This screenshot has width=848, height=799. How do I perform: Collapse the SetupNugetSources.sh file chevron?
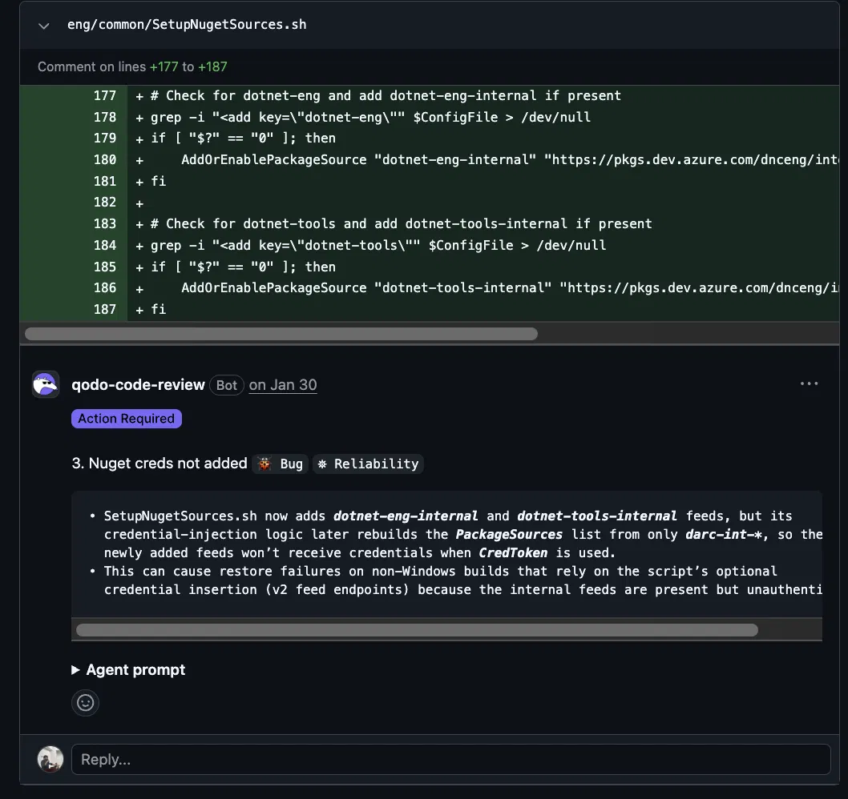tap(44, 26)
